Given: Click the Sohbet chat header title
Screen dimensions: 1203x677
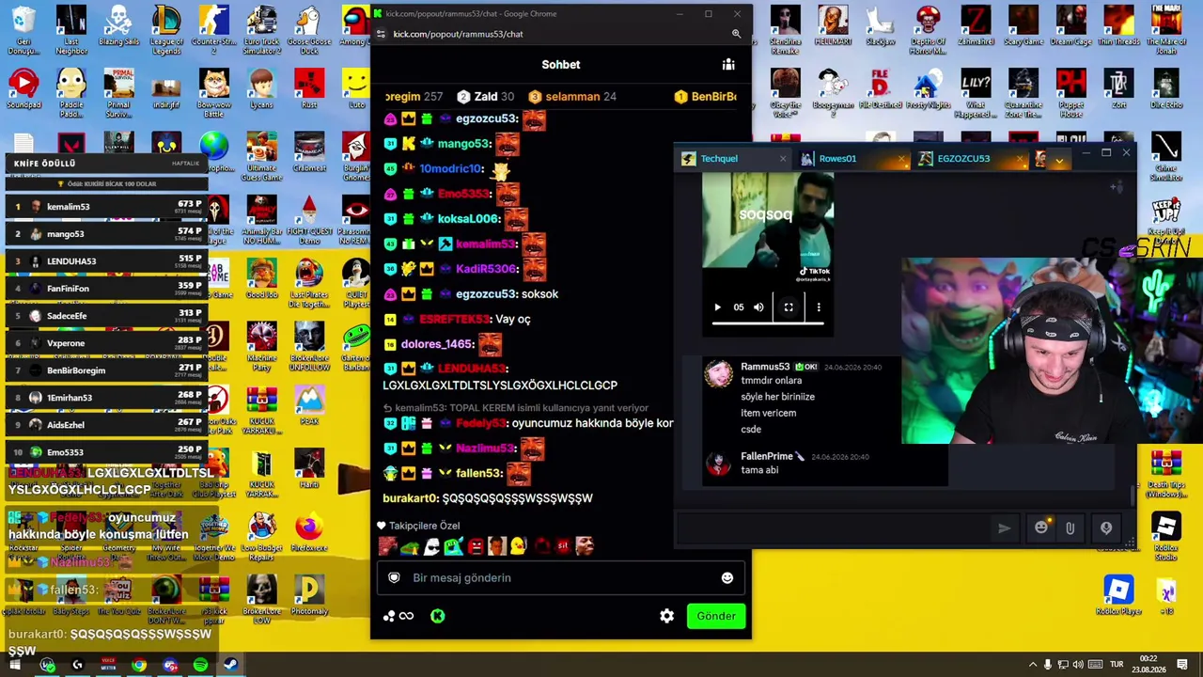Looking at the screenshot, I should (x=561, y=65).
